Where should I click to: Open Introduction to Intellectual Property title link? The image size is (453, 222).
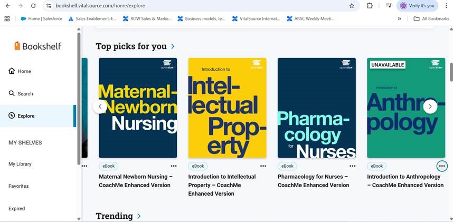(x=222, y=185)
